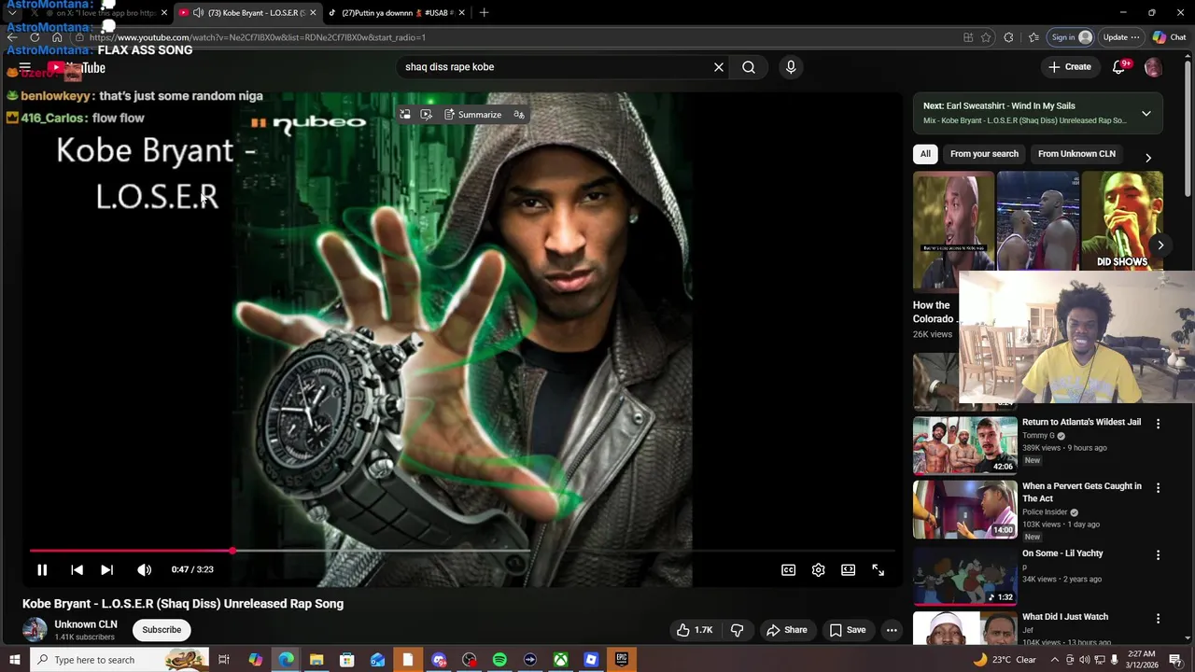Open the YouTube account avatar menu

(1153, 67)
